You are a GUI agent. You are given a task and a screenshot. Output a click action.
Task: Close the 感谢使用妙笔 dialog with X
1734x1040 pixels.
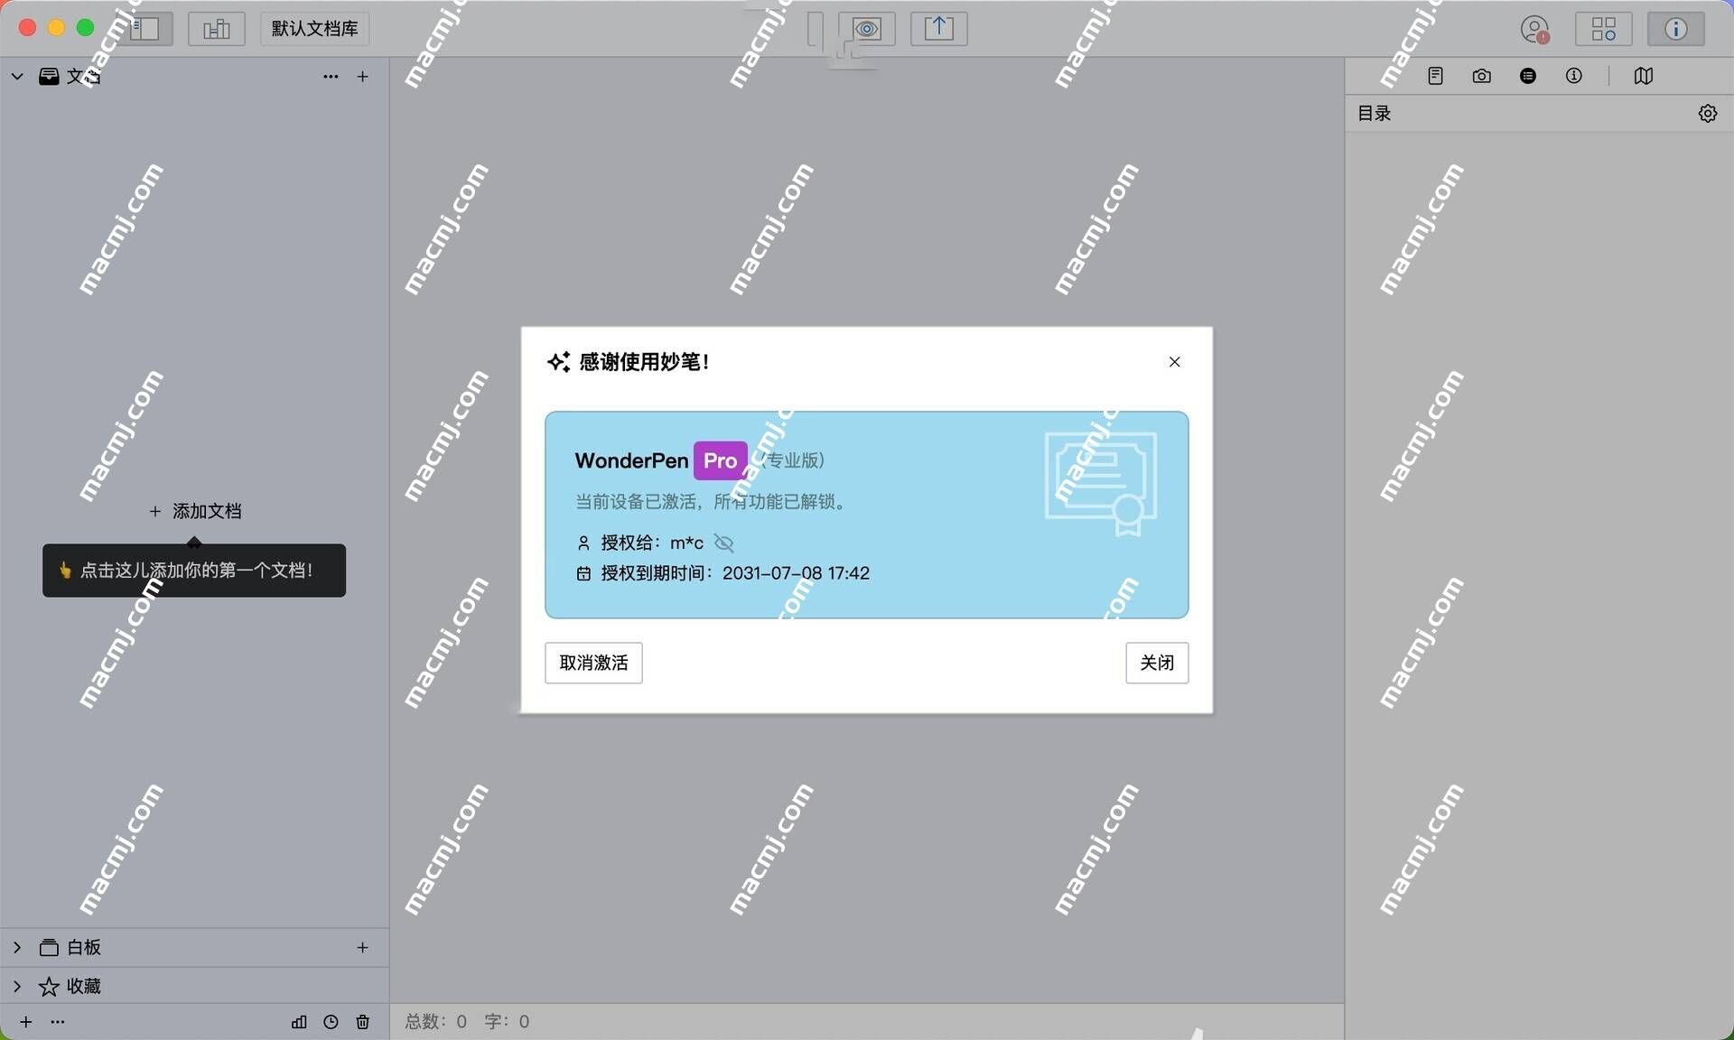point(1174,362)
